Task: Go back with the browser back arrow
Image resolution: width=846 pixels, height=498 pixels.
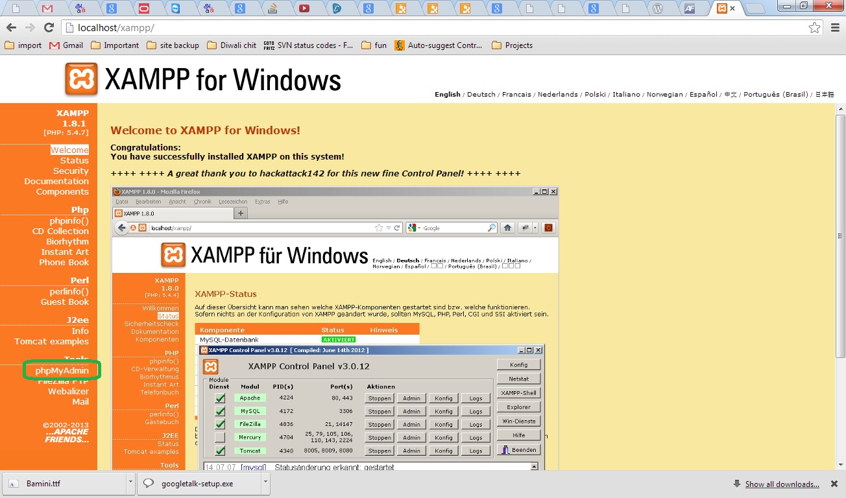Action: 11,27
